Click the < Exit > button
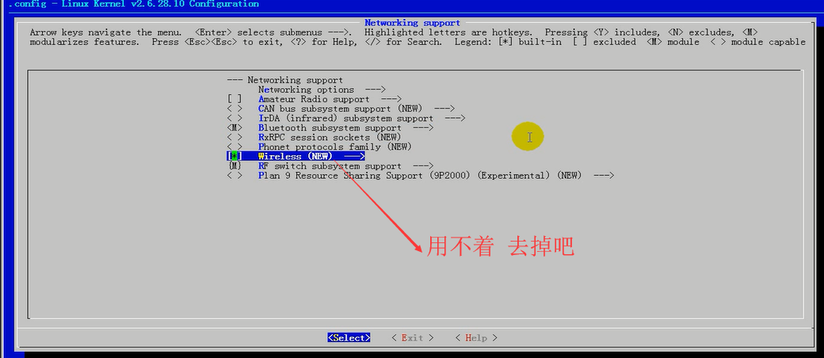The image size is (824, 358). click(x=413, y=337)
